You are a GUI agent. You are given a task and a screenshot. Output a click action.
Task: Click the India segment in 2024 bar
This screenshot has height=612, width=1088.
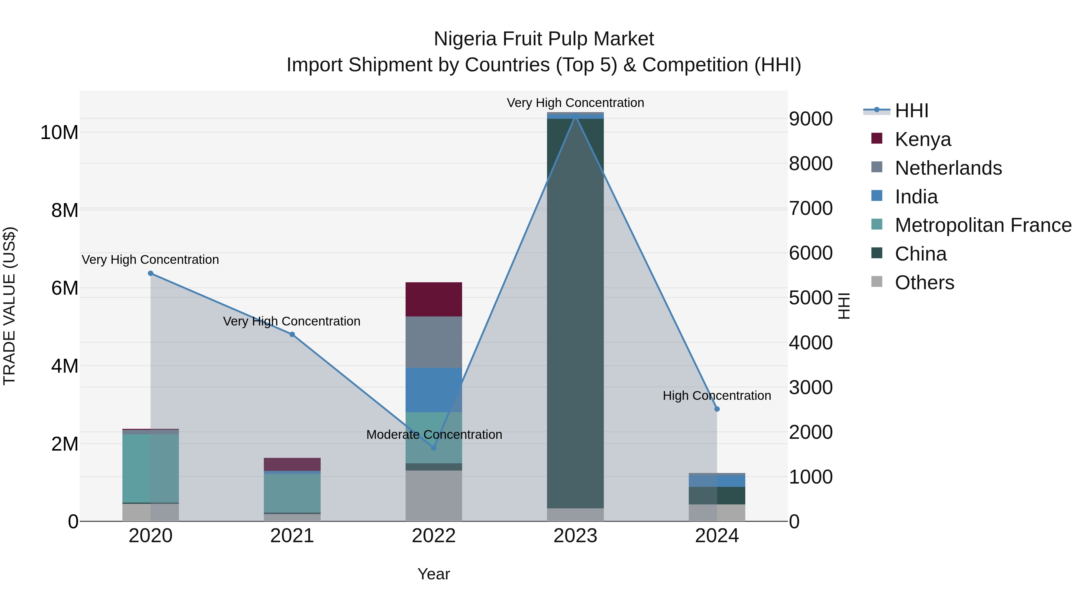point(717,481)
